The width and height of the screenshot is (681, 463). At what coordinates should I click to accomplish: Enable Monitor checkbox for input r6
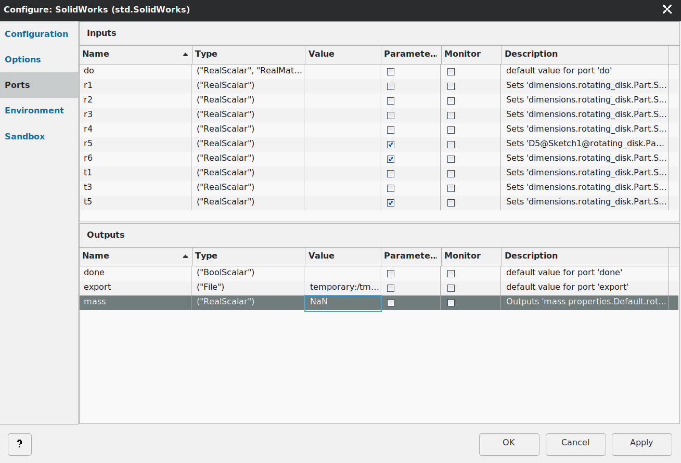[x=451, y=159]
